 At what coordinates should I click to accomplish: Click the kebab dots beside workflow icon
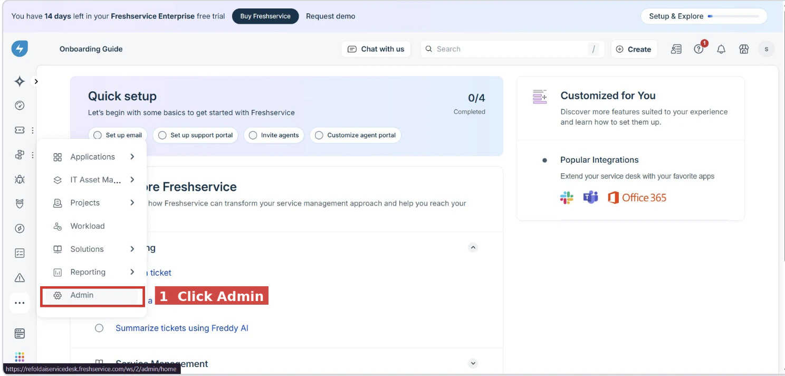(33, 155)
